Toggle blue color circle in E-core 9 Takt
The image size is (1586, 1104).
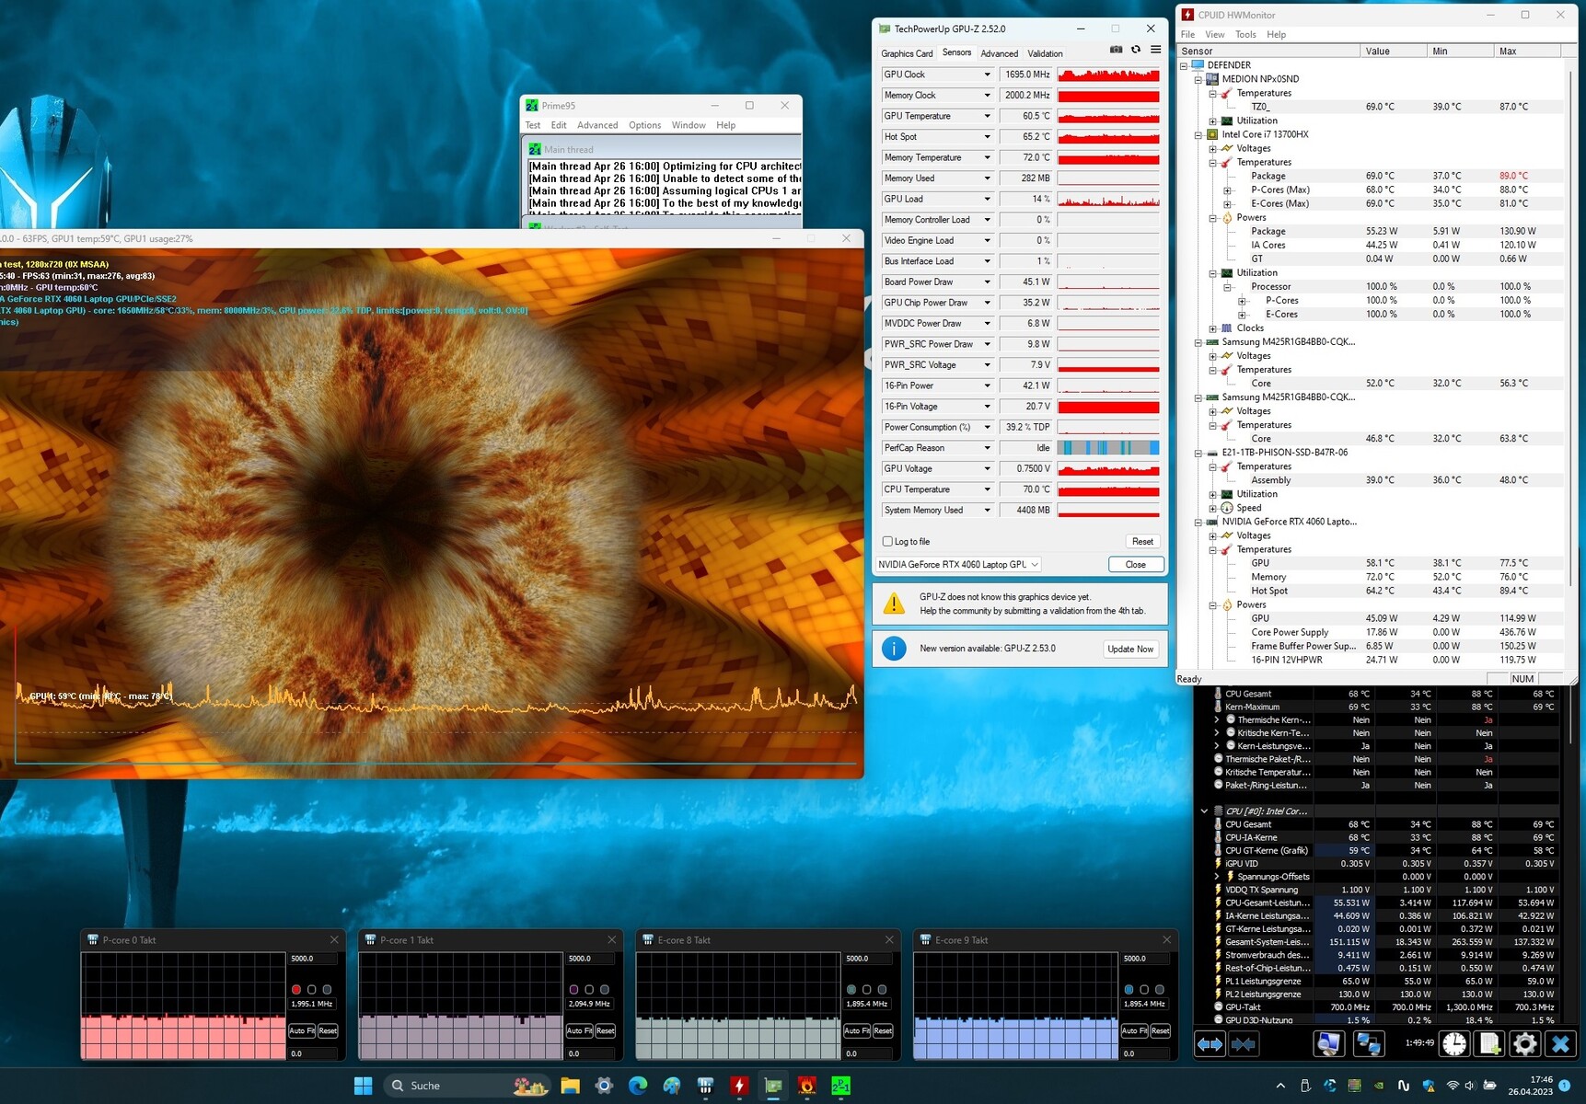1129,989
